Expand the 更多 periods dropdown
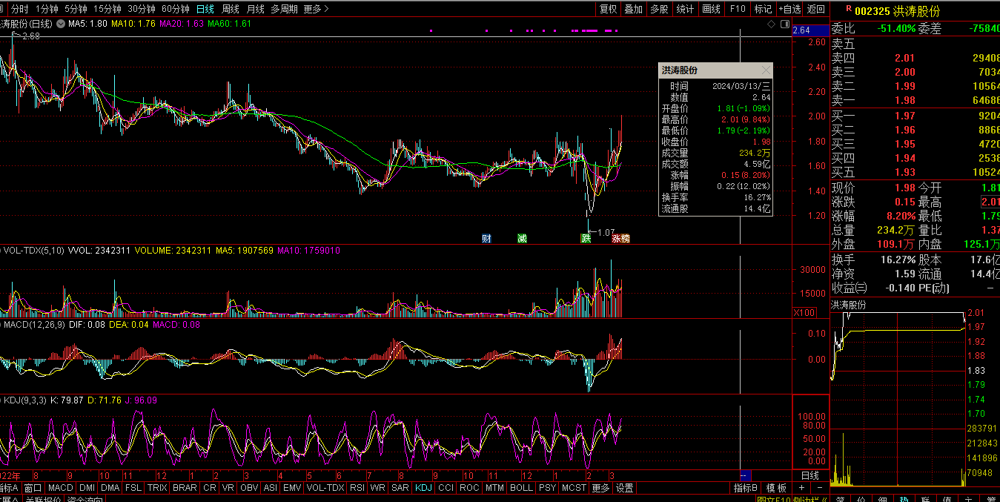The image size is (1000, 502). tap(317, 9)
